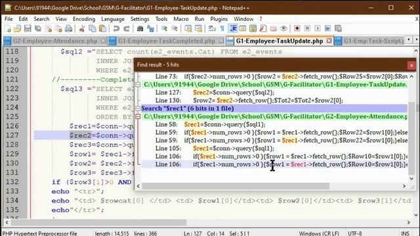
Task: Click the Stop Recording macro icon
Action: 307,29
